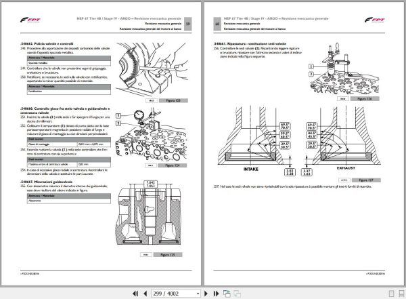
Task: Click callout number 2 in Figura 126
Action: [x=311, y=74]
